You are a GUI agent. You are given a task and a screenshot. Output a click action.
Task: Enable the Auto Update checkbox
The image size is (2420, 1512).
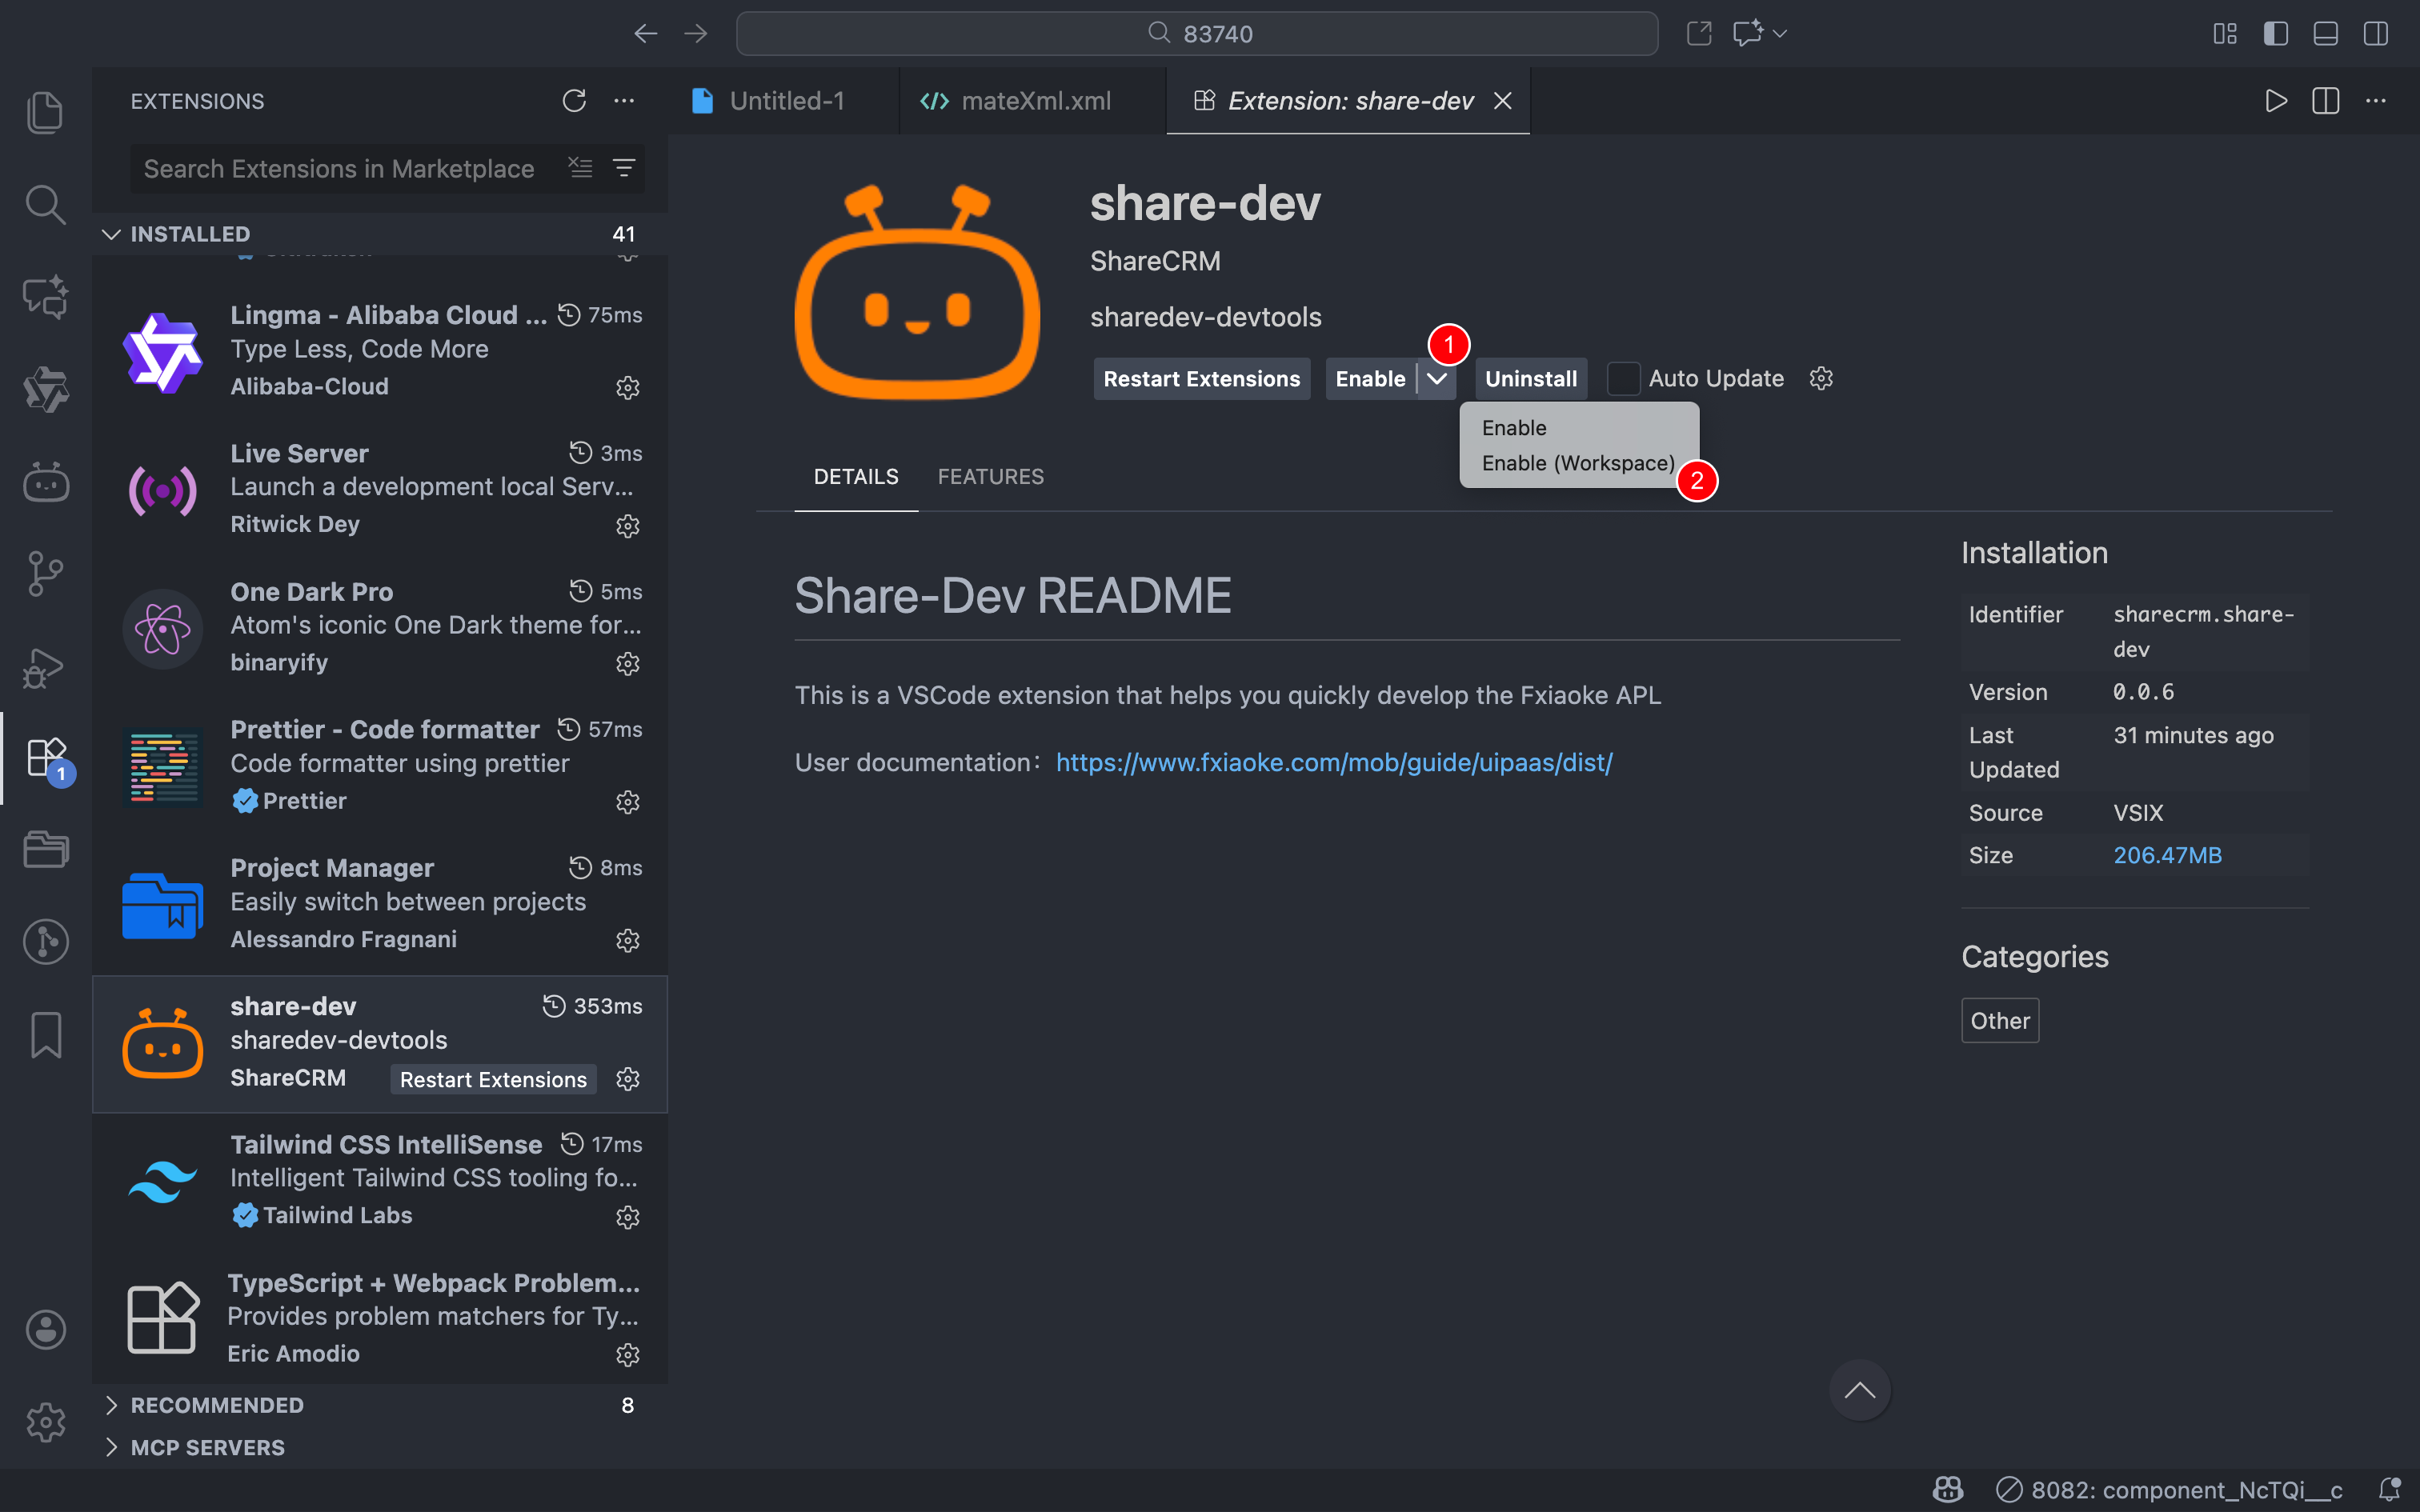tap(1624, 378)
